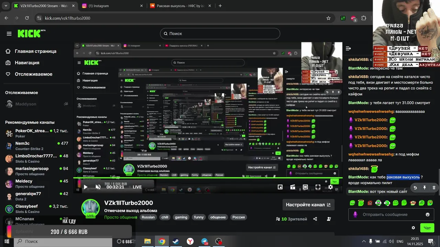The height and width of the screenshot is (247, 440).
Task: Open recommended channel Nem3c
Action: 37,146
